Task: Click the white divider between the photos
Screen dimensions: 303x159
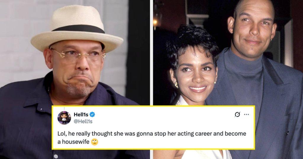Action: click(x=151, y=53)
